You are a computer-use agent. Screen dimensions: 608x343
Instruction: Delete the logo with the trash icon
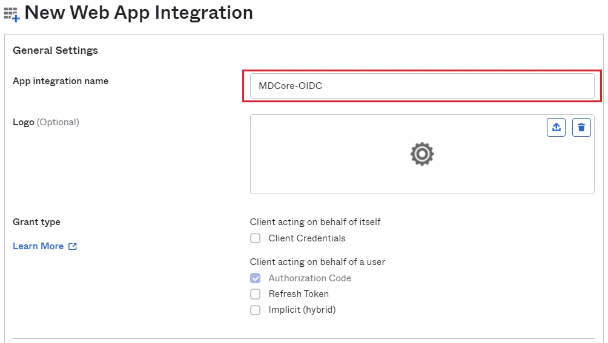pos(581,128)
